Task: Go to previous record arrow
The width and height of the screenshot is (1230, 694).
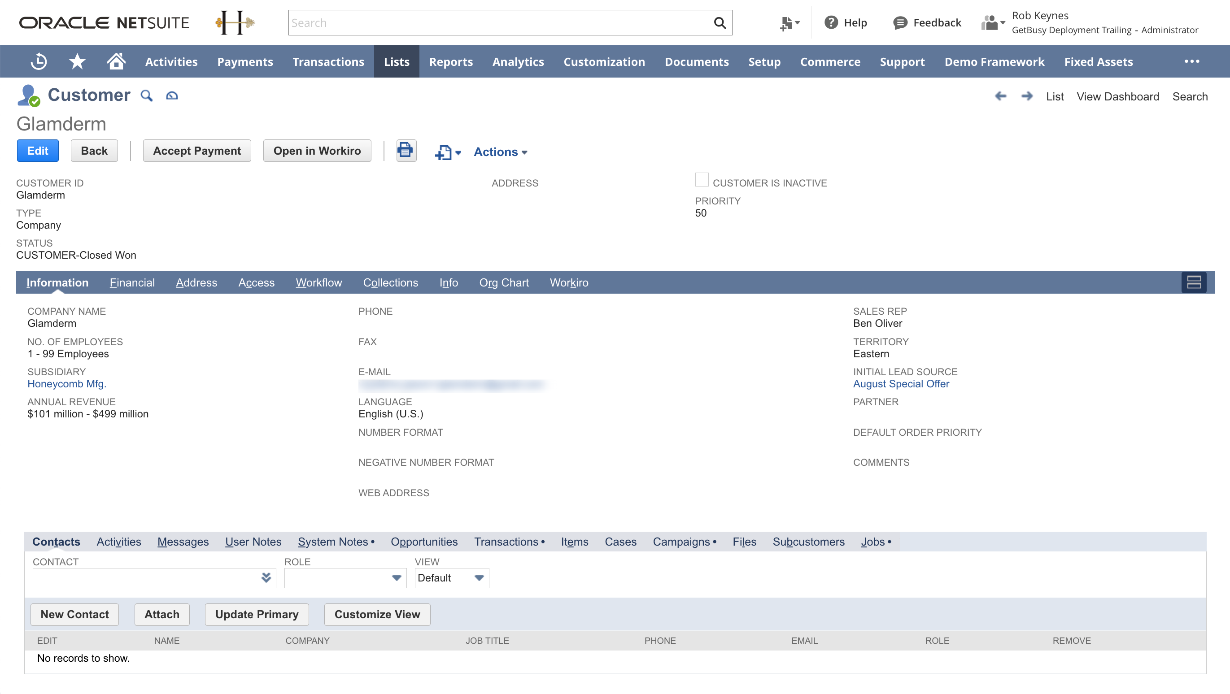Action: point(1000,96)
